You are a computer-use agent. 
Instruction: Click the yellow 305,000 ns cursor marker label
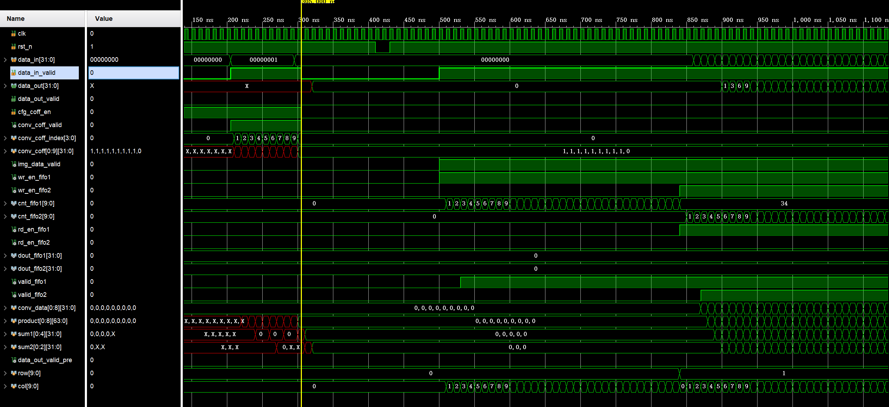(x=317, y=2)
